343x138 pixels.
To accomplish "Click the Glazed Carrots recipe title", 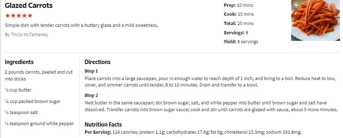I will tap(29, 5).
